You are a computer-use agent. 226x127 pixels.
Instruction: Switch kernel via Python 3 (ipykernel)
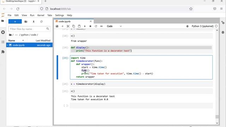(202, 26)
